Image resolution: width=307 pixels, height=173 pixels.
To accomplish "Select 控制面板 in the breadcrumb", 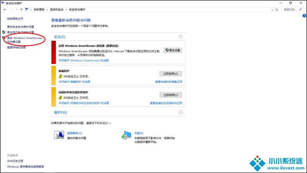I will click(39, 9).
